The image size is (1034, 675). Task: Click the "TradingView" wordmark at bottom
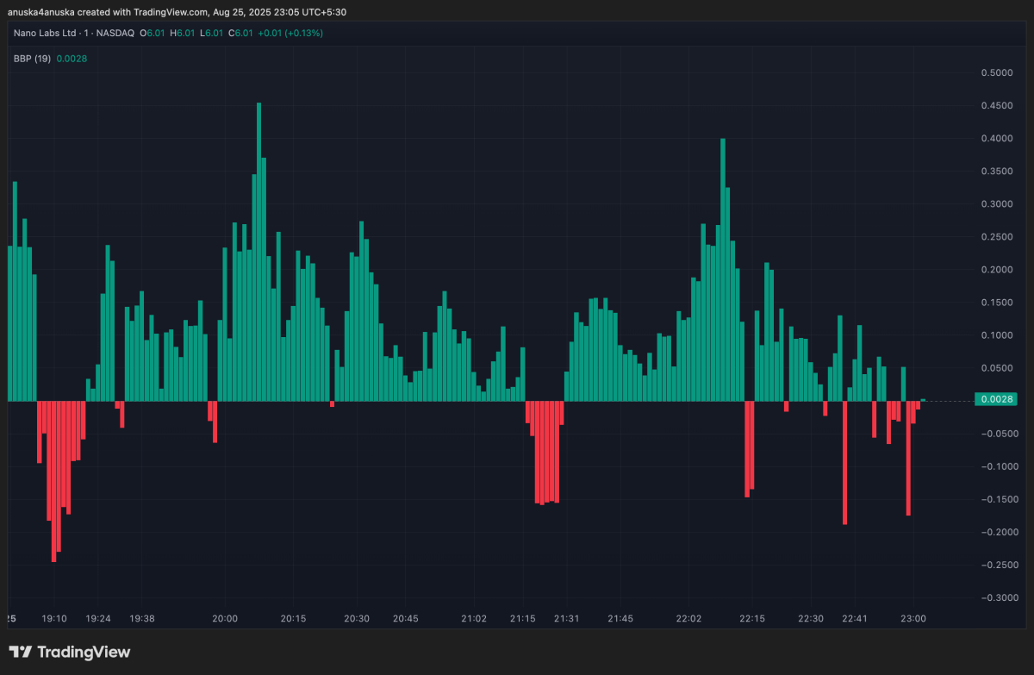click(86, 653)
